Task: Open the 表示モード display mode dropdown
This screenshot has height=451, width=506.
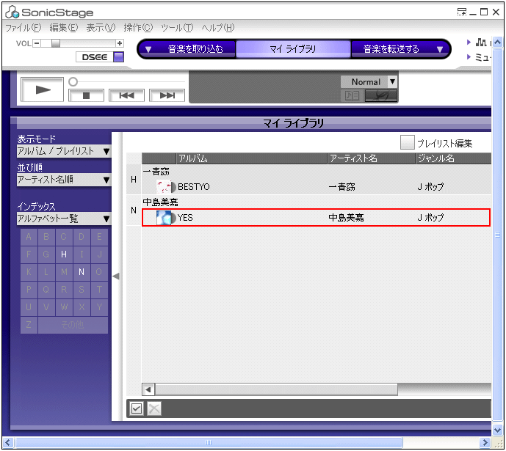Action: (x=64, y=151)
